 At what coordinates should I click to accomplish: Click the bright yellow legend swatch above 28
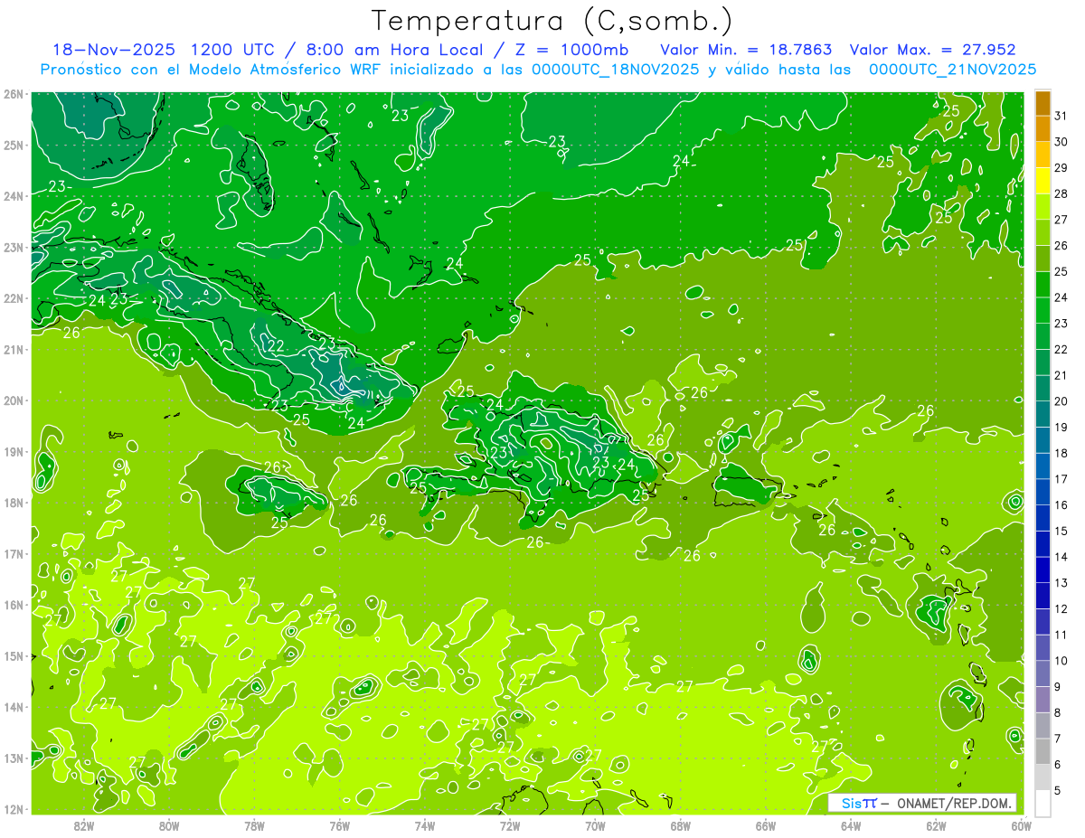(1043, 181)
